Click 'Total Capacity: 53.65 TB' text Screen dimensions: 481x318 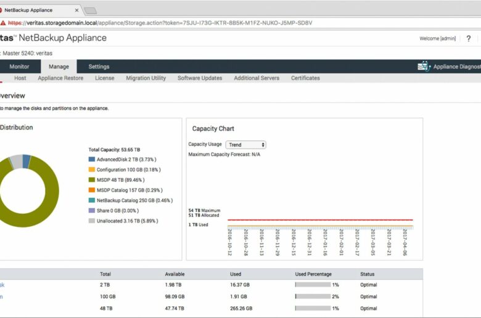coord(114,150)
